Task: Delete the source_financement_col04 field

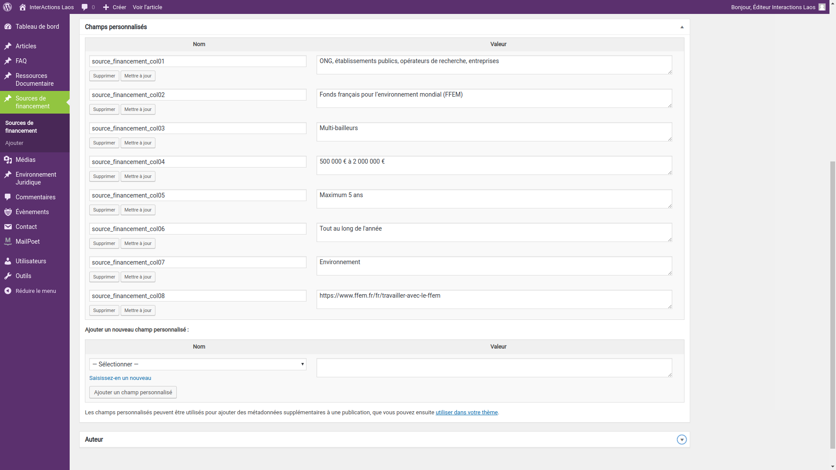Action: click(x=104, y=176)
